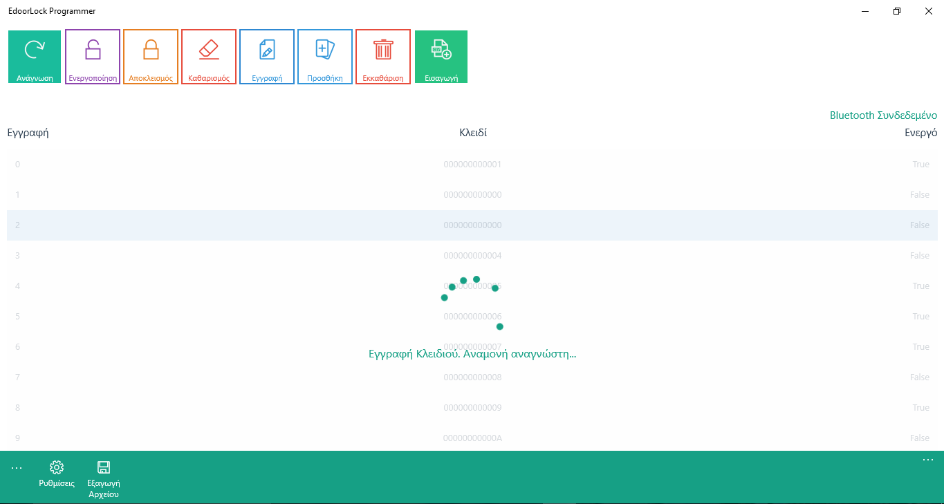The height and width of the screenshot is (504, 944).
Task: Select key 000000000004
Action: pos(472,256)
